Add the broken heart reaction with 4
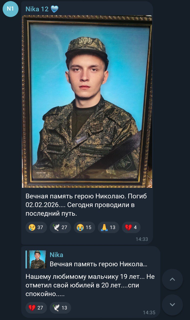 [x=131, y=227]
